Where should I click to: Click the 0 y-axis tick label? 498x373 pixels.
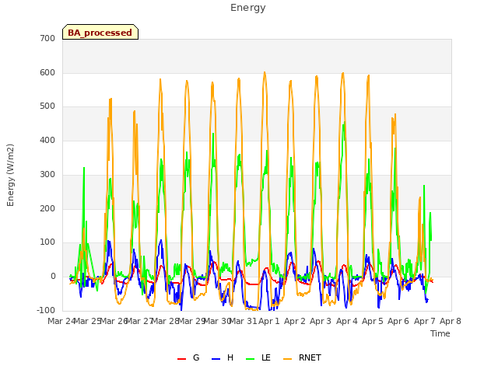point(53,277)
